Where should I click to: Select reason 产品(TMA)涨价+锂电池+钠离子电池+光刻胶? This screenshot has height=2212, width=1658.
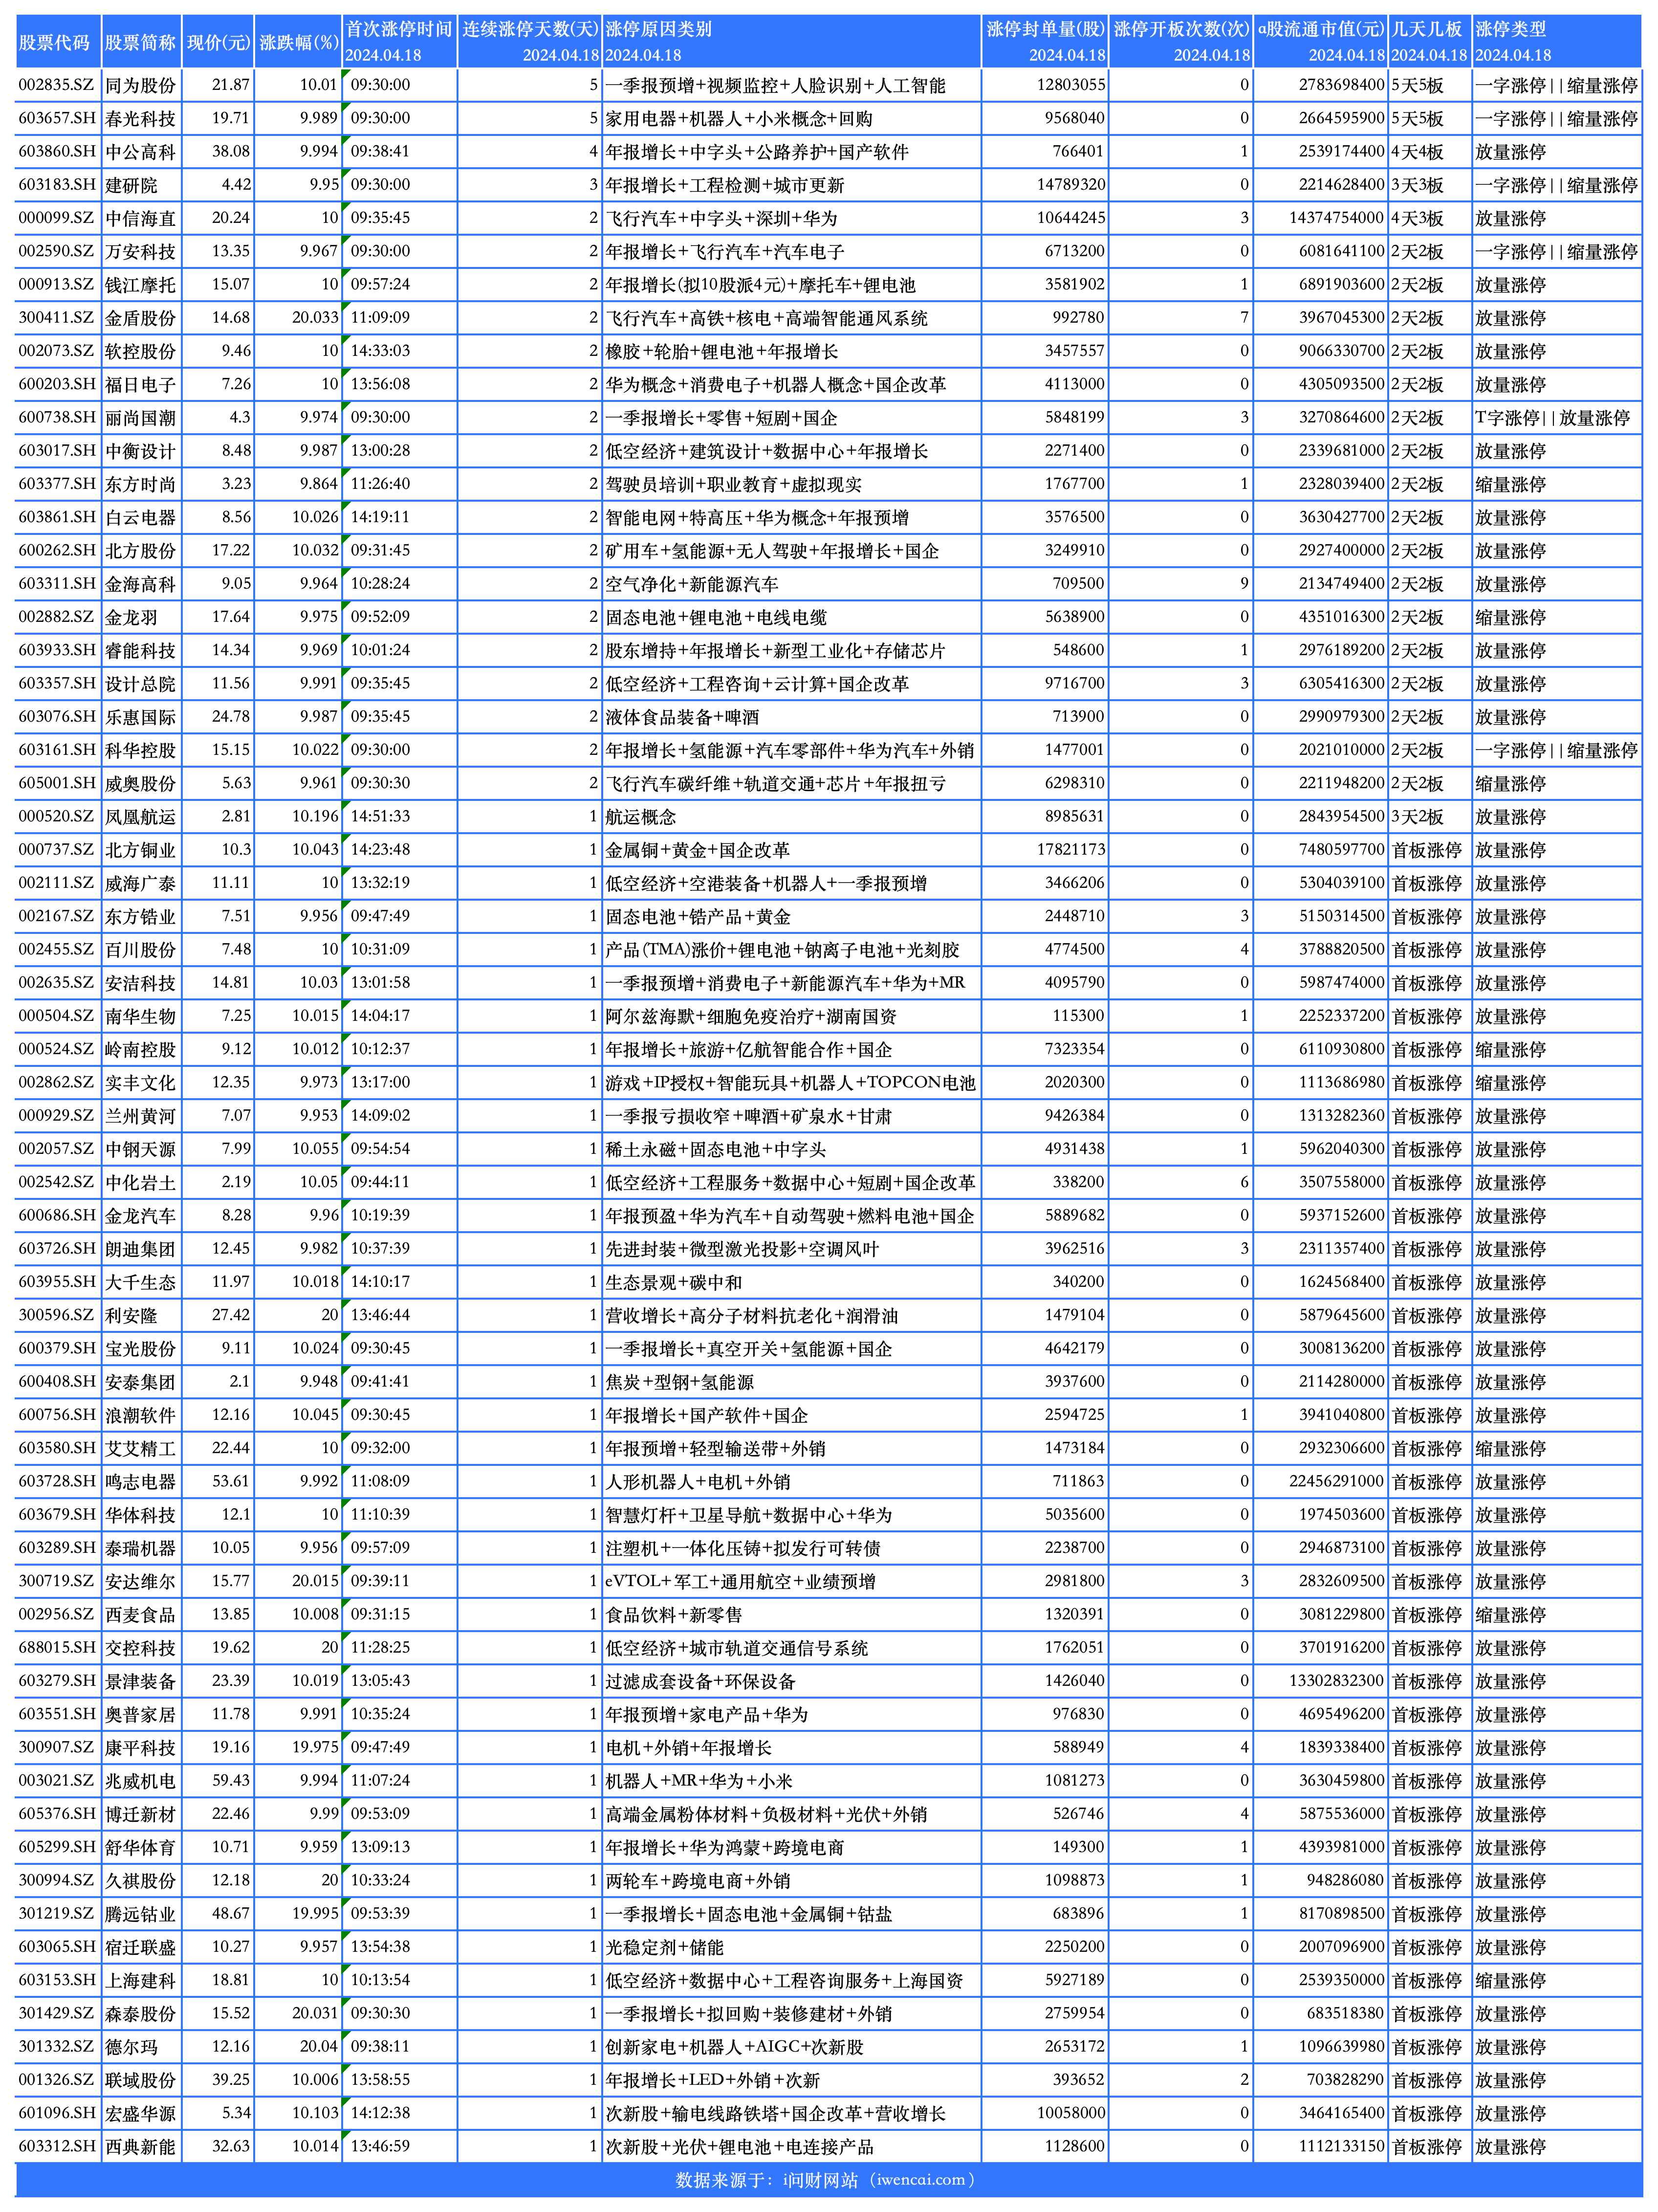783,949
